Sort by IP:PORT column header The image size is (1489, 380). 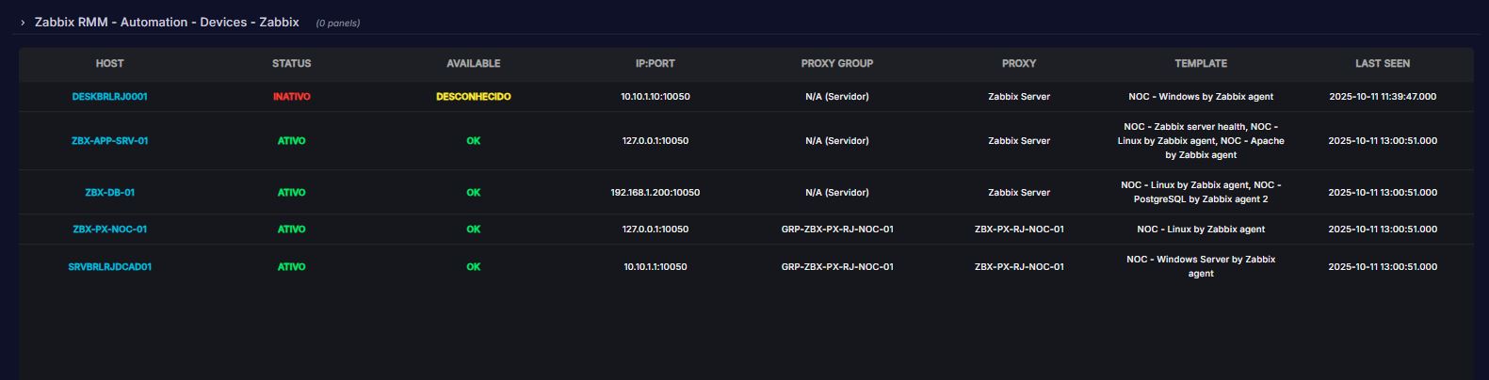[x=655, y=64]
